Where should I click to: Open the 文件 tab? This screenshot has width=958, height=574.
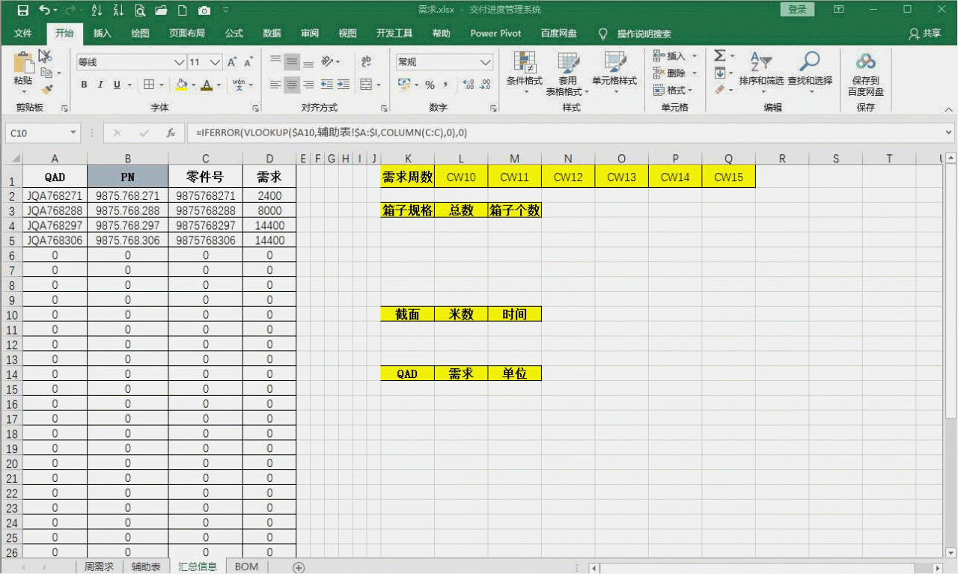(x=23, y=34)
